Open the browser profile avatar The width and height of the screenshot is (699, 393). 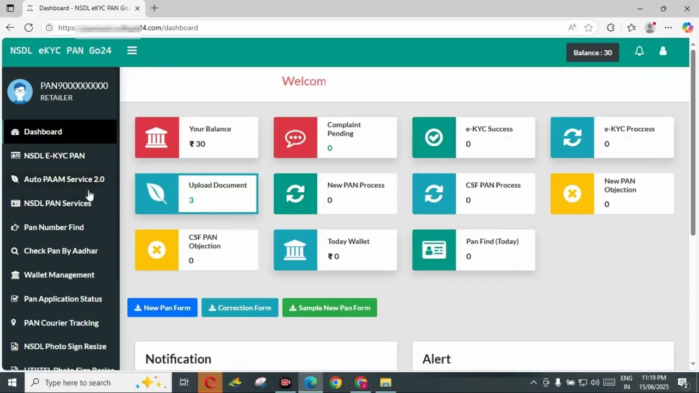650,28
